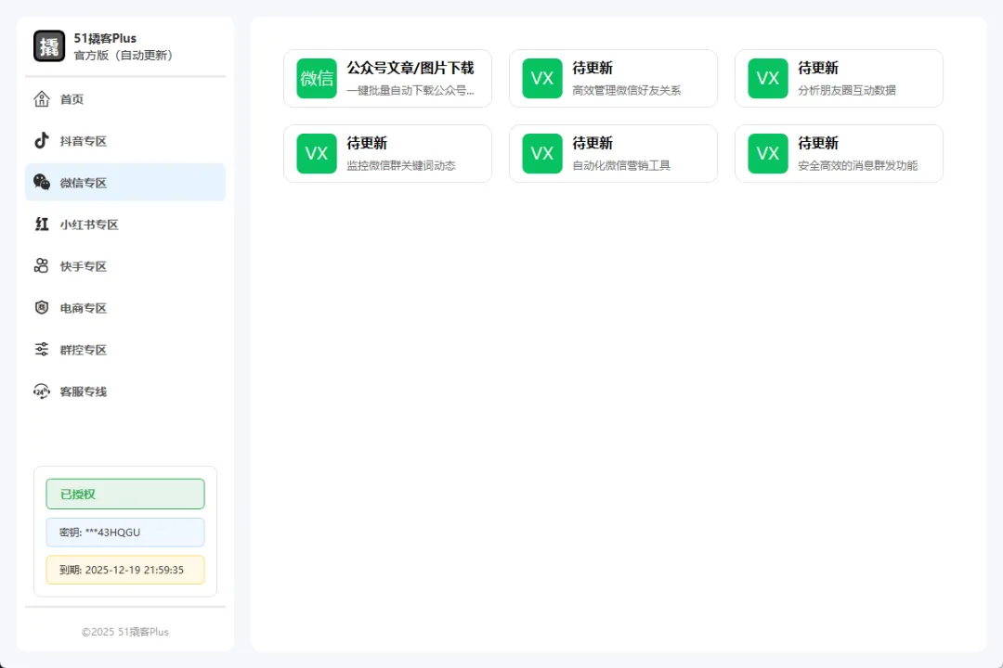Click VX icon on 自动化微信营销工具 card
Screen dimensions: 1003x668
[x=541, y=153]
